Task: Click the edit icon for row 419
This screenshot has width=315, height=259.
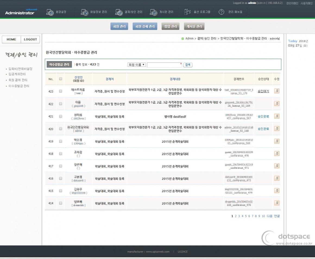Action: click(x=277, y=141)
